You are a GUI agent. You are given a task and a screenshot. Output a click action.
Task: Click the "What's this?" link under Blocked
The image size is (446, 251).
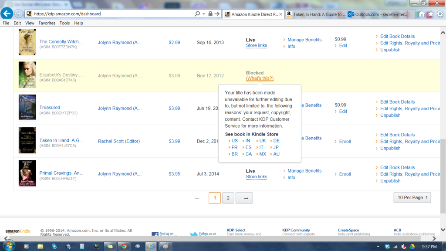(x=260, y=78)
